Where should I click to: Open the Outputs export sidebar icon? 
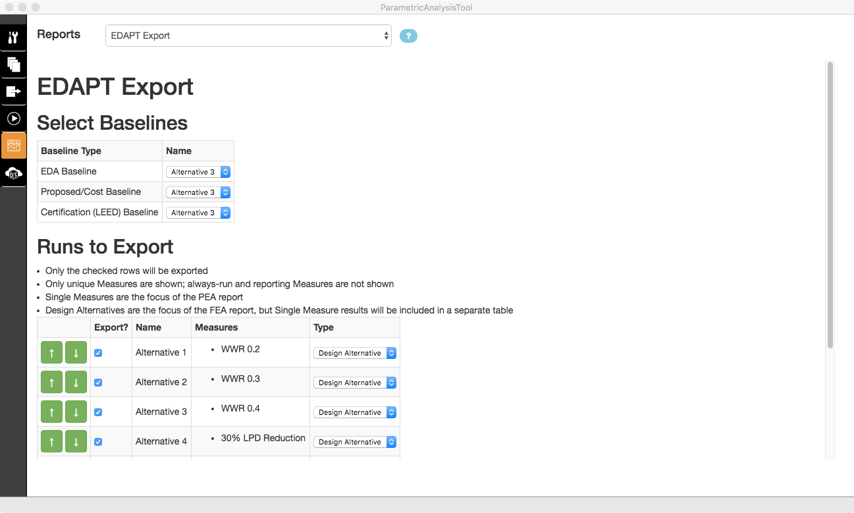[x=13, y=92]
